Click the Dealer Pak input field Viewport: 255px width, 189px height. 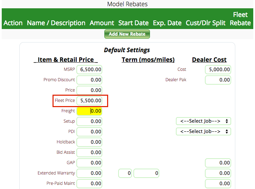pos(218,80)
